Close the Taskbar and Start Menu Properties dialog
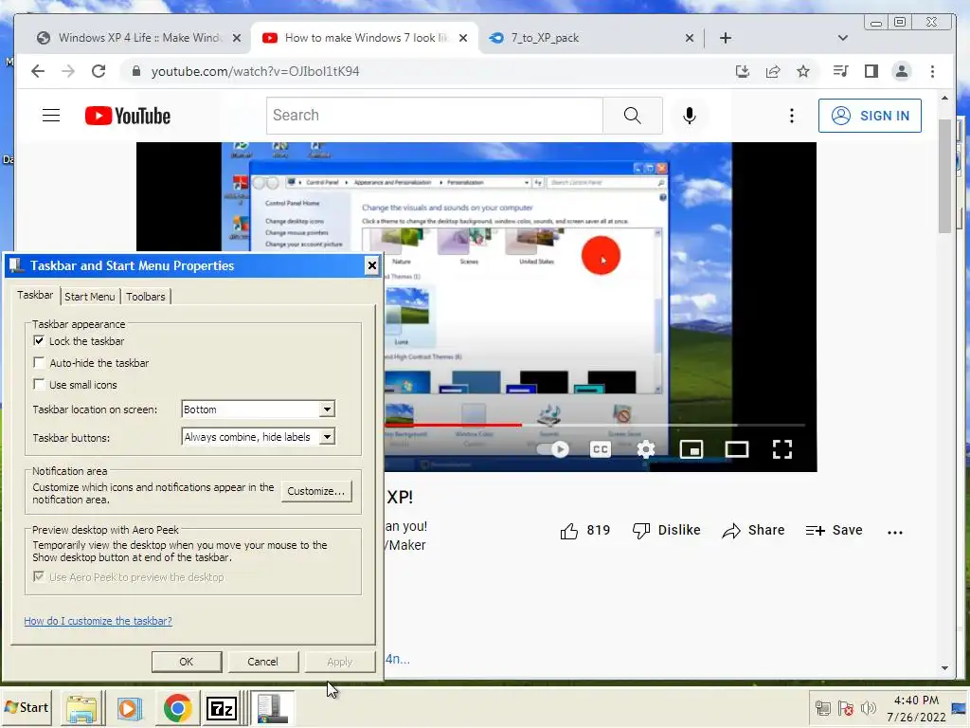Viewport: 970px width, 728px height. click(x=371, y=265)
